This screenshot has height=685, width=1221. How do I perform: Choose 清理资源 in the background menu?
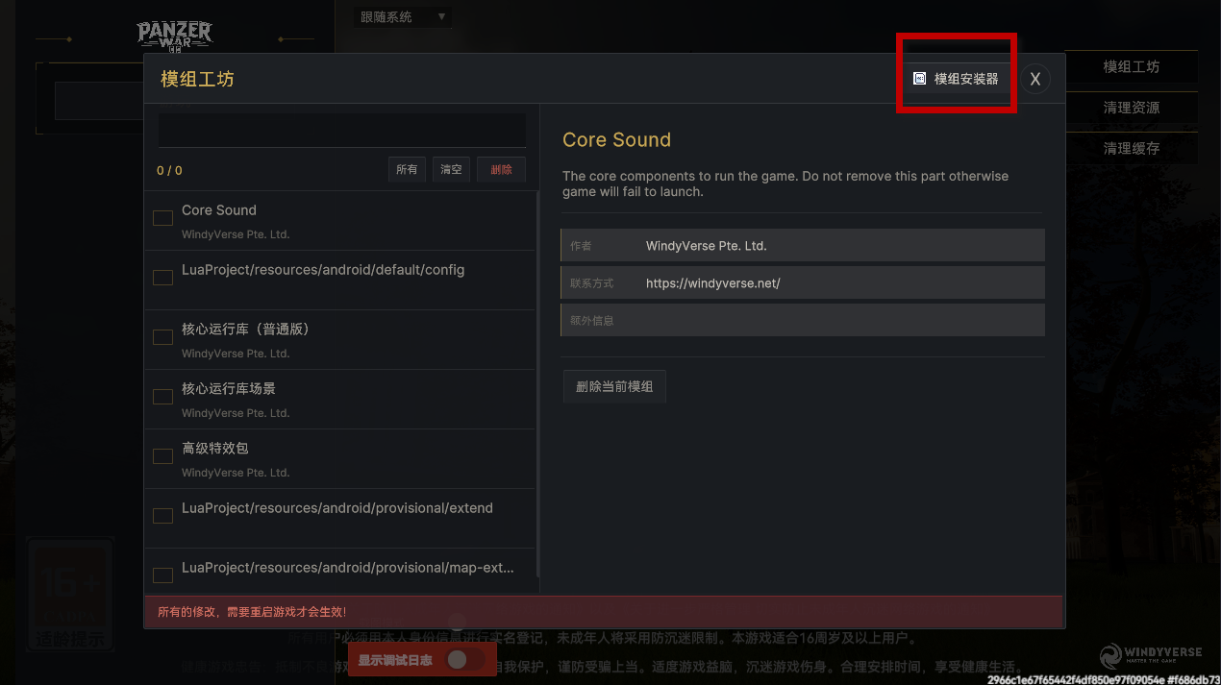1132,108
